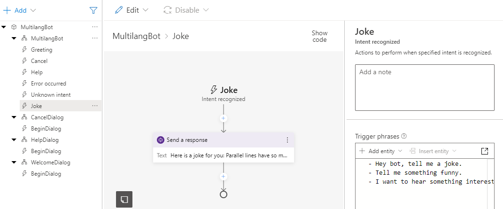Open more options for root MultilangBot
This screenshot has height=209, width=503.
click(95, 27)
